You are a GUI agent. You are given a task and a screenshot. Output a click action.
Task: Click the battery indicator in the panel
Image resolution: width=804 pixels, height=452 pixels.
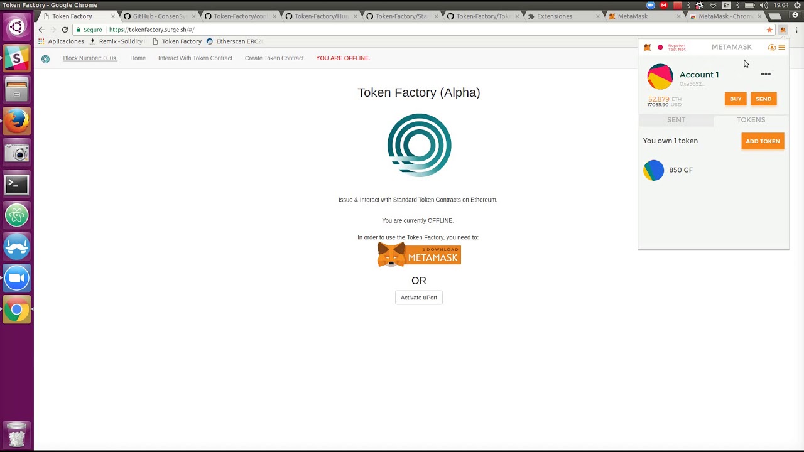point(749,5)
